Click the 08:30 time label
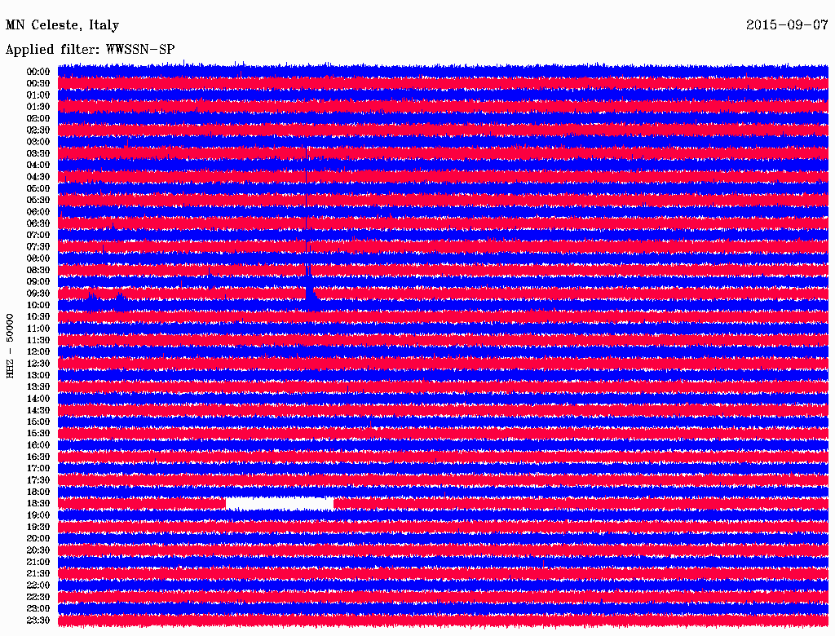The height and width of the screenshot is (636, 835). (x=38, y=270)
